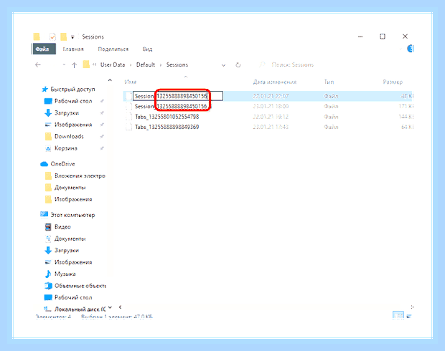
Task: Click the date 23.01.21 17:43 cell
Action: pyautogui.click(x=271, y=127)
